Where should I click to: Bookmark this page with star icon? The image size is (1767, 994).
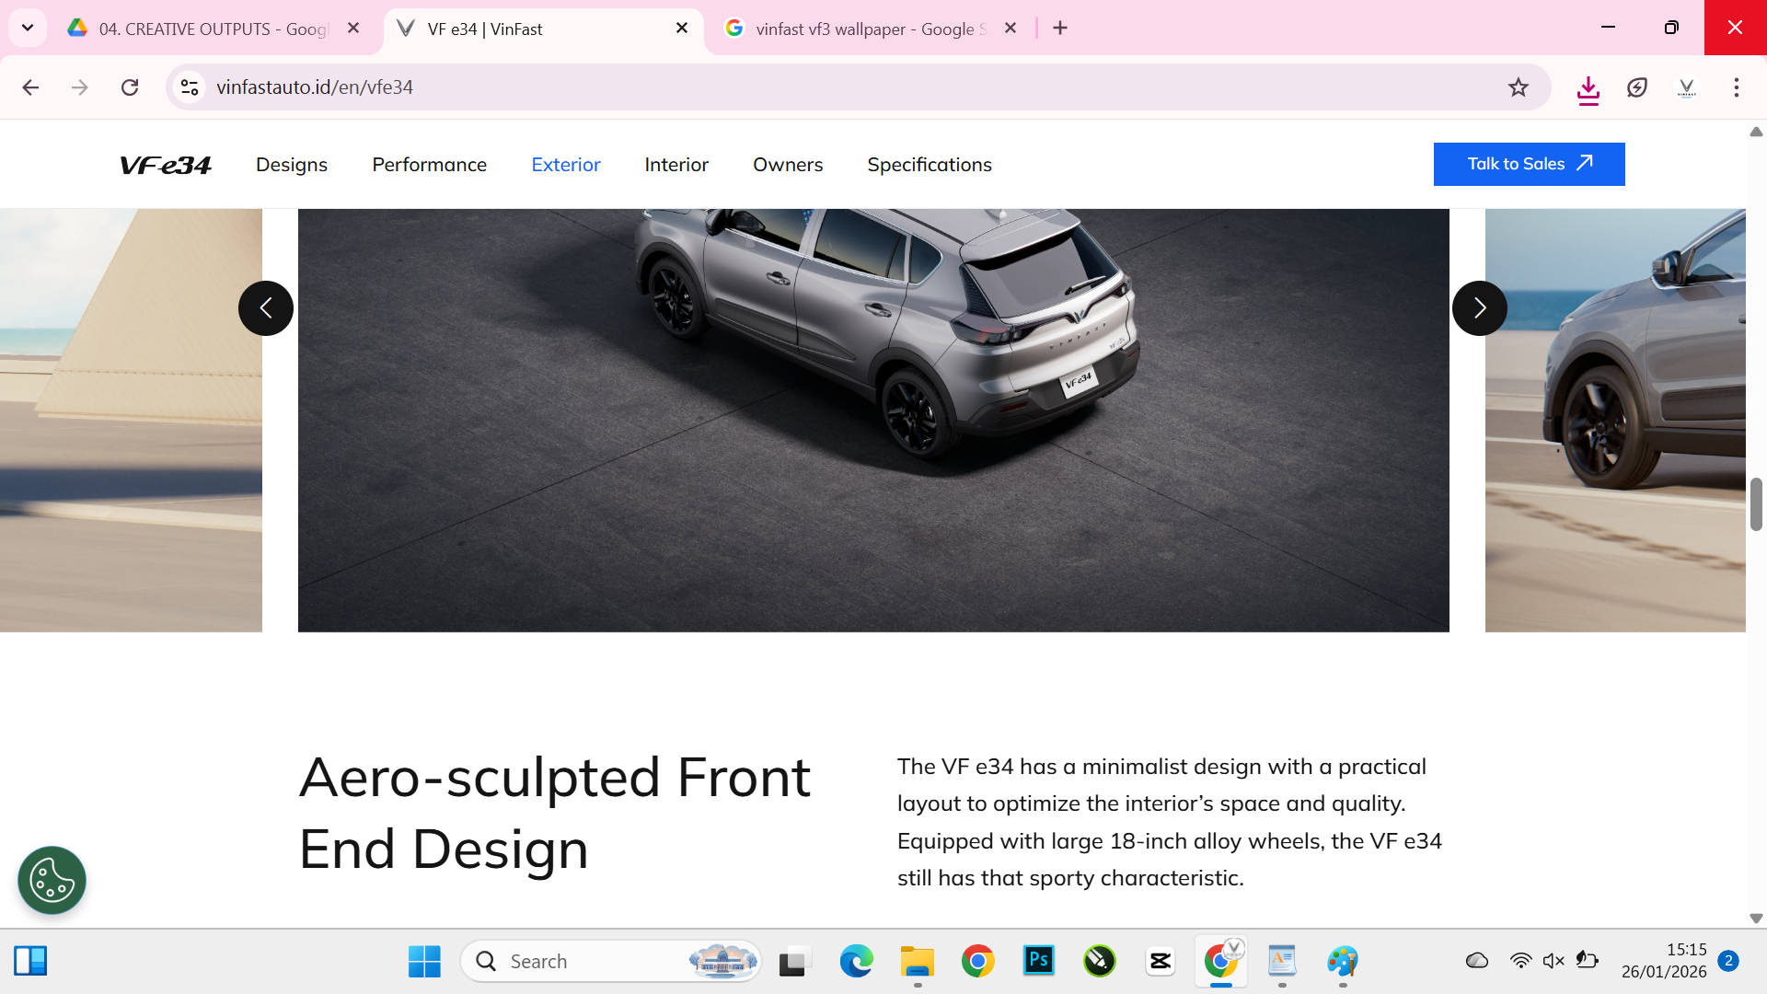(1519, 87)
